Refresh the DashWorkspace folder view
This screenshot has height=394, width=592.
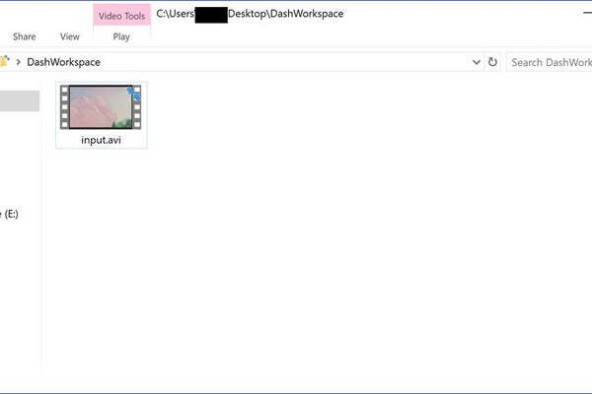pos(492,62)
